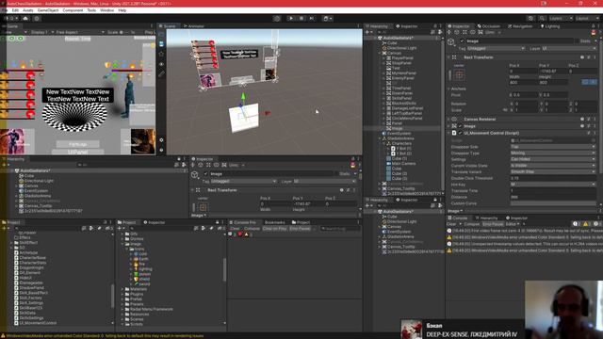Viewport: 603px width, 339px height.
Task: Open the Translate Variant dropdown
Action: pyautogui.click(x=553, y=171)
